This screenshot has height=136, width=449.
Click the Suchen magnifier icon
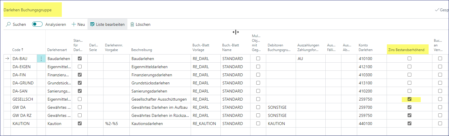click(8, 25)
